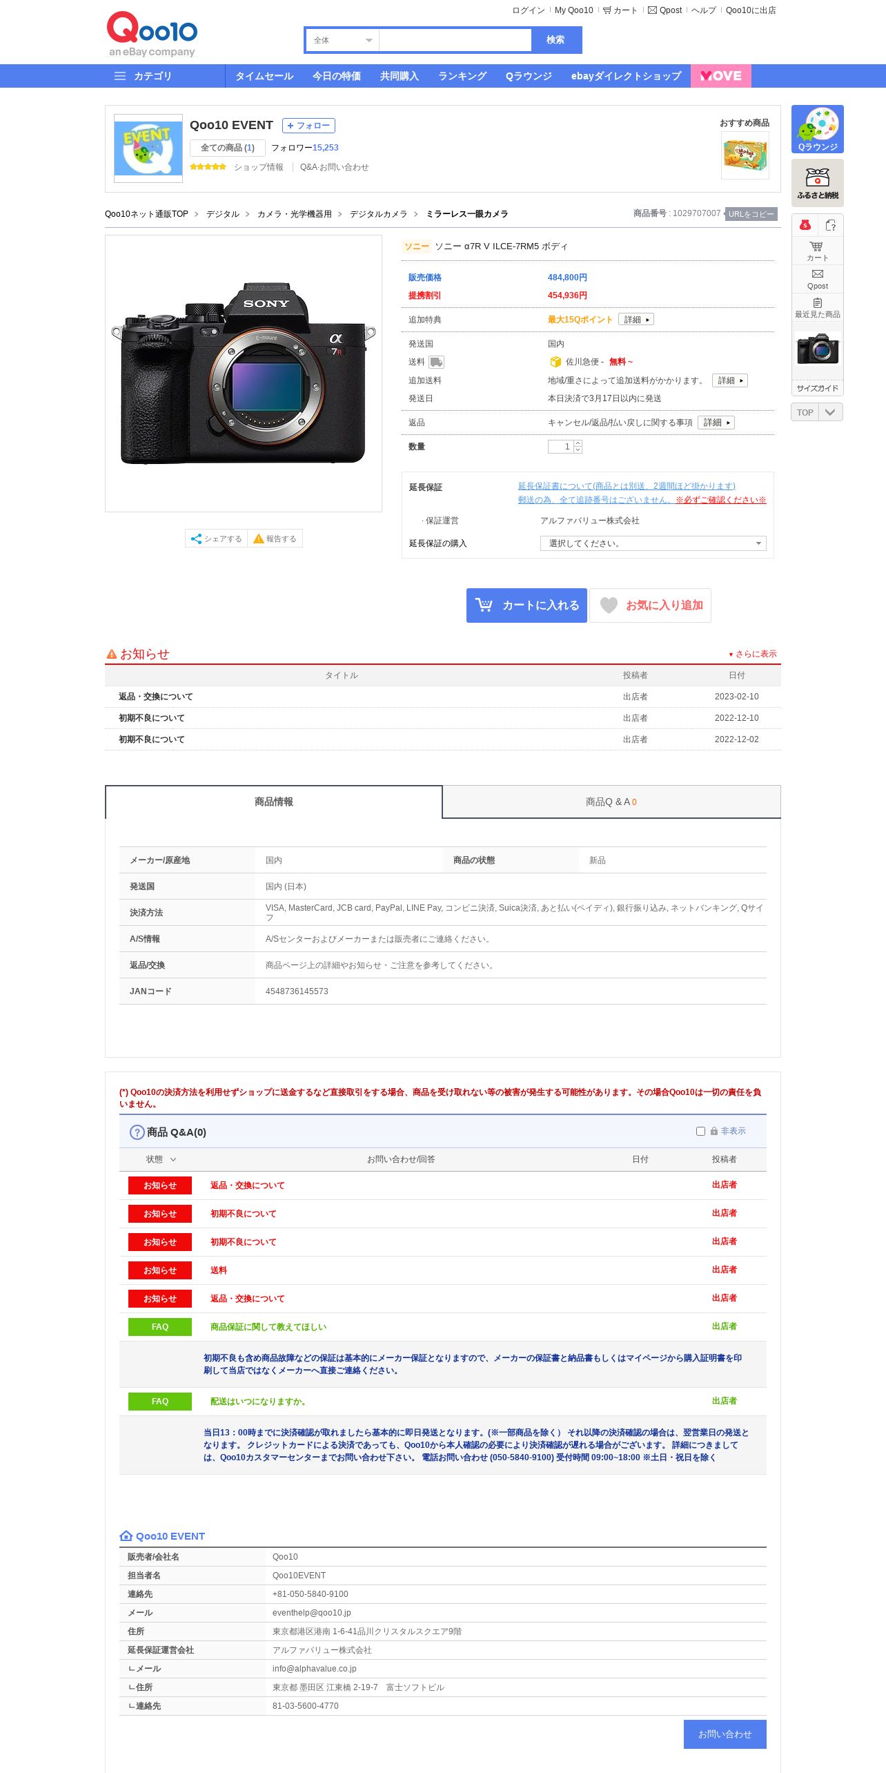This screenshot has width=886, height=1773.
Task: Open ebayダイレクトショップ in the navigation bar
Action: point(626,76)
